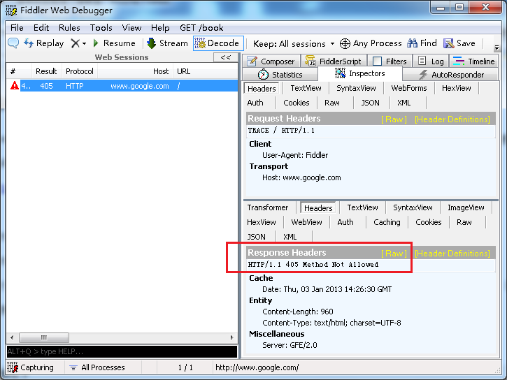Switch to the AutoResponder tab
The width and height of the screenshot is (507, 380).
click(451, 75)
